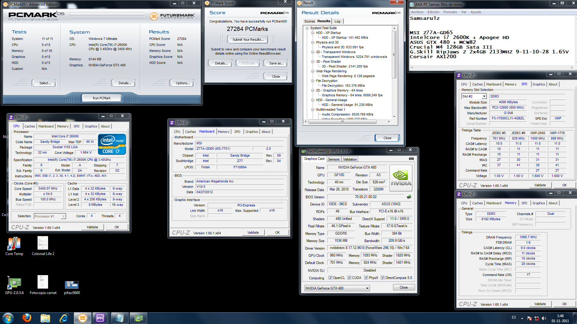Collapse the System Test Suite tree node
This screenshot has width=577, height=324.
[x=307, y=28]
